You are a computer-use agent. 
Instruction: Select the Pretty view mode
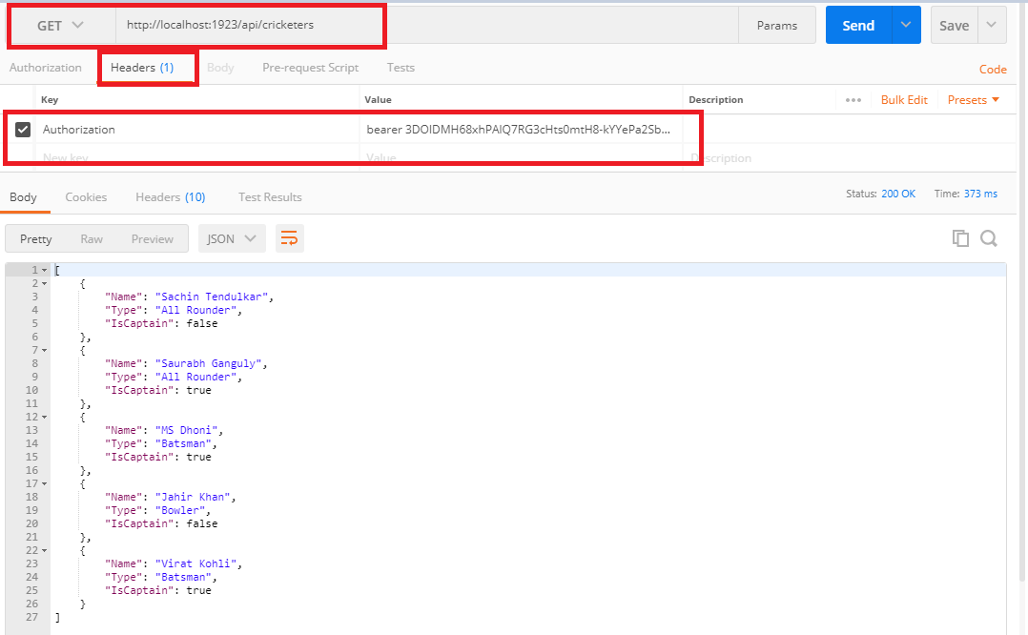coord(36,239)
